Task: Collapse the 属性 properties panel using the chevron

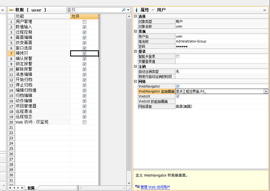Action: (265, 10)
